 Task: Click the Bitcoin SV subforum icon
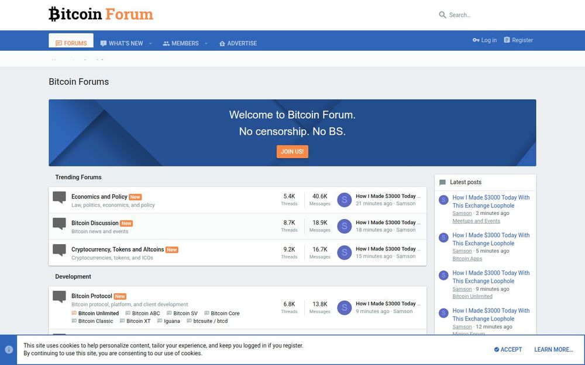(x=169, y=313)
